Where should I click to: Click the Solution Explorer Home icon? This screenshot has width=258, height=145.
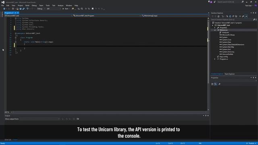pyautogui.click(x=218, y=16)
